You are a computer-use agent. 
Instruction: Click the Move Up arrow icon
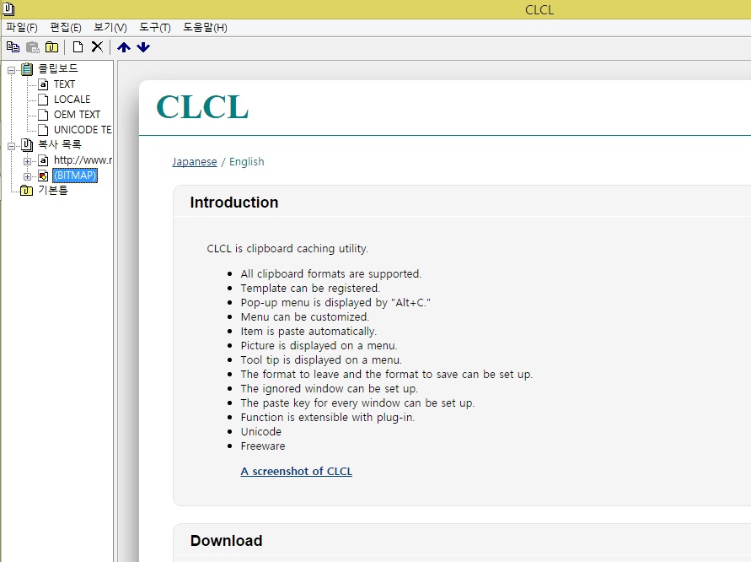point(124,47)
